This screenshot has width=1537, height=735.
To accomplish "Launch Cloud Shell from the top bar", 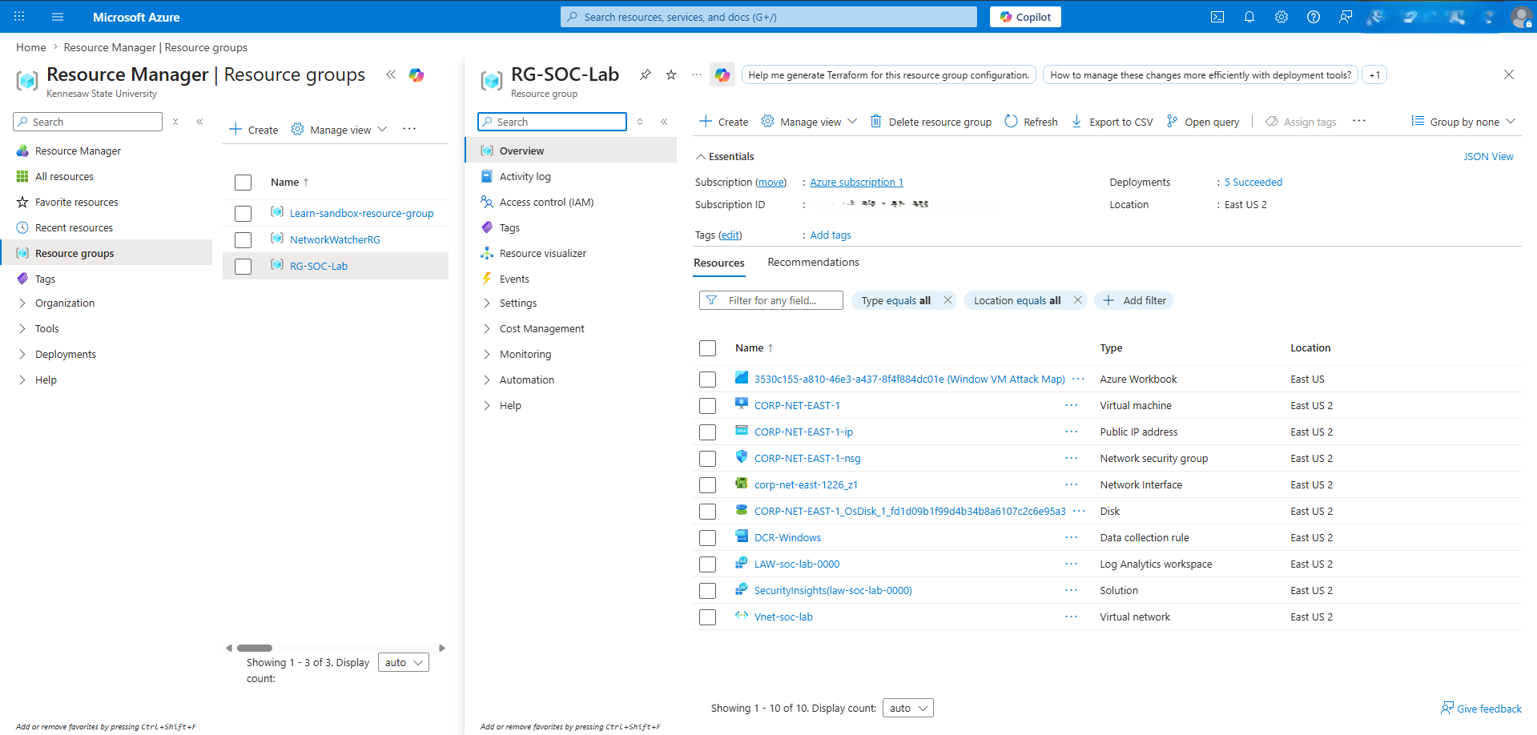I will pyautogui.click(x=1217, y=17).
